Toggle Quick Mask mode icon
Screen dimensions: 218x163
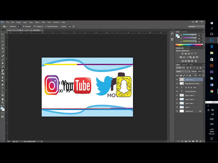[x=3, y=113]
